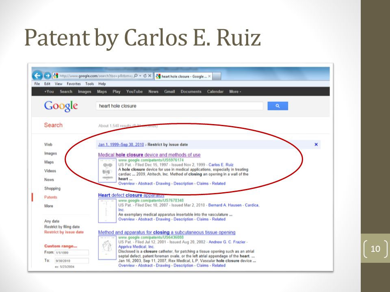
Task: Click the blue Google search button
Action: tap(277, 106)
